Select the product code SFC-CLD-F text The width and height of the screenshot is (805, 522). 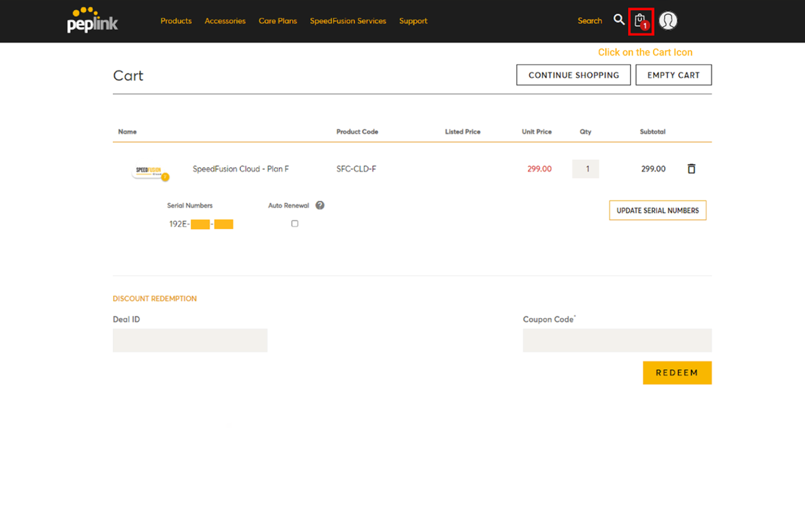pos(356,169)
